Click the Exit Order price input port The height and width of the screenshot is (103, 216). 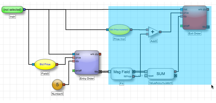tap(181, 13)
